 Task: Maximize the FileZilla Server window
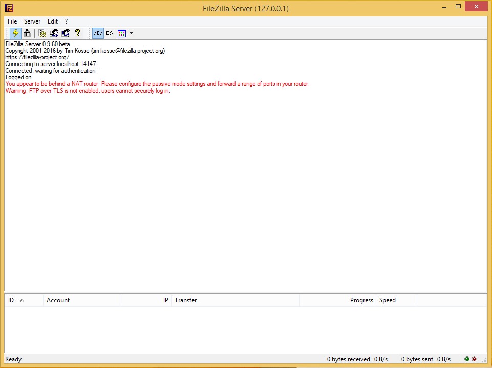pos(458,7)
